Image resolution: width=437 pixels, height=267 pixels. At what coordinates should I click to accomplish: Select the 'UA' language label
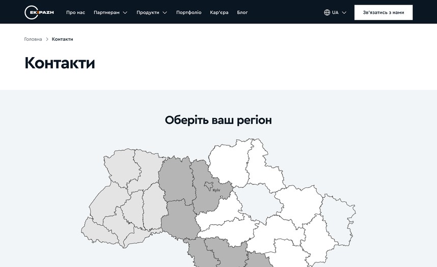tap(335, 13)
